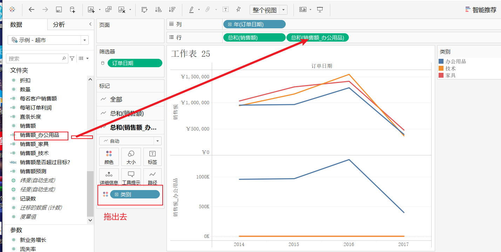
Task: Open the highlight pen tool
Action: pyautogui.click(x=191, y=10)
